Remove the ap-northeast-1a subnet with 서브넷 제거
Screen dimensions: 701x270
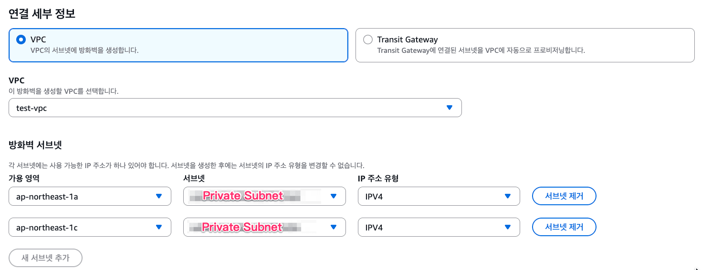[564, 196]
